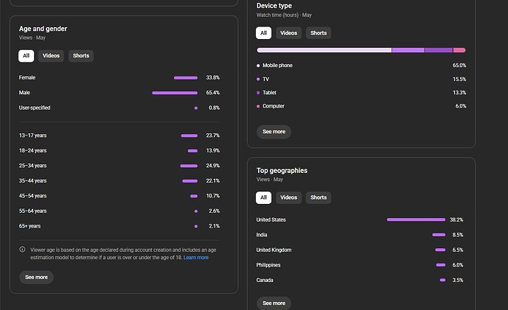Filter Top geographies by Shorts
This screenshot has width=508, height=310.
click(319, 197)
